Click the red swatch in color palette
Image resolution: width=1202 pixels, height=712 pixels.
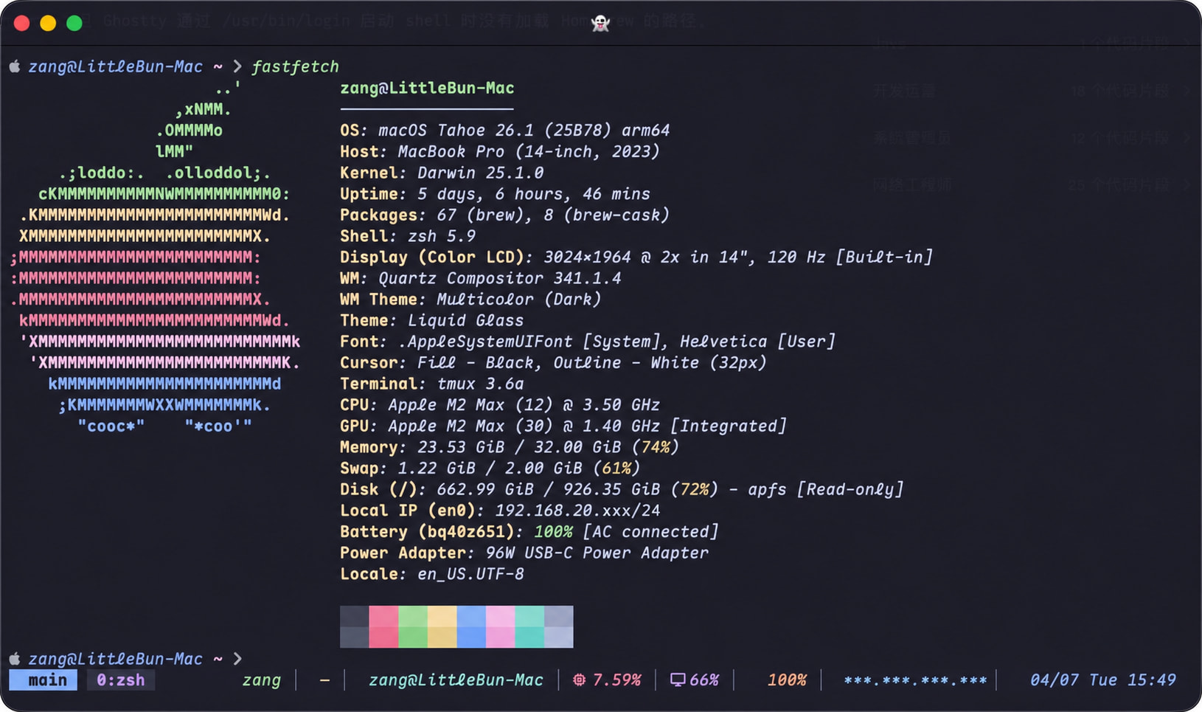[x=383, y=626]
